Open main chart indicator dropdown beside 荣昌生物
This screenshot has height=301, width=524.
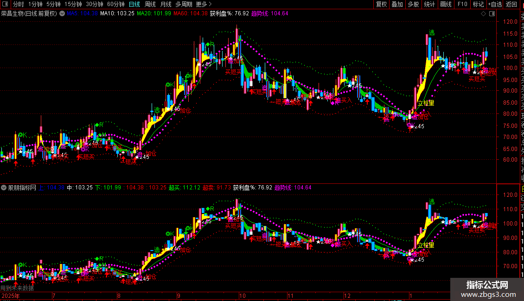62,14
